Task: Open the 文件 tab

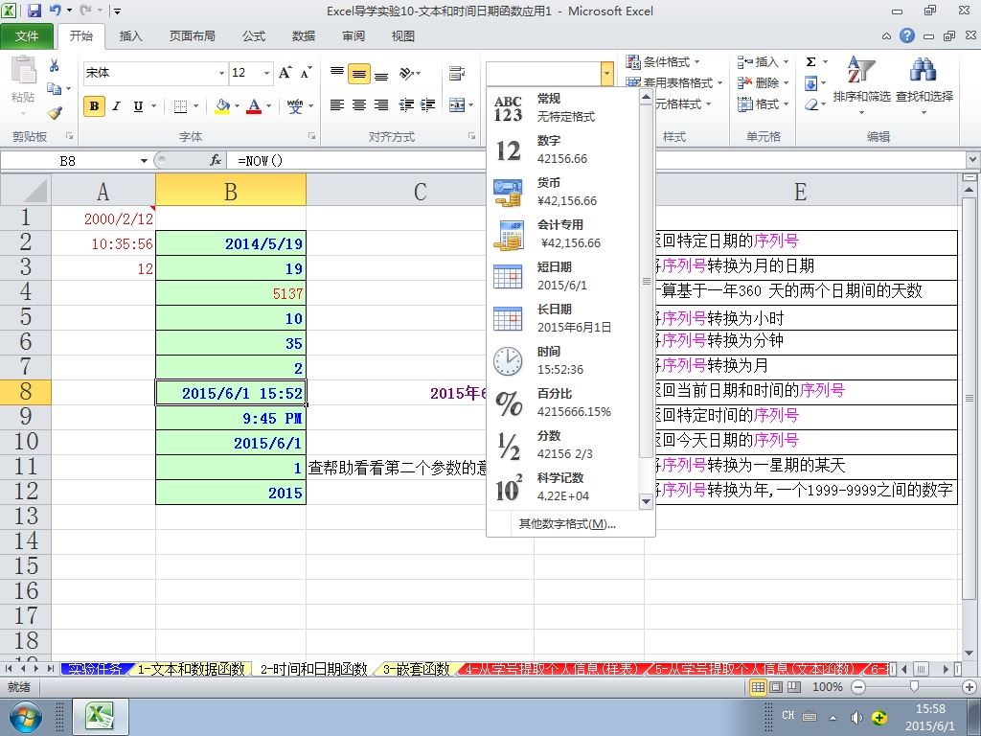Action: click(27, 36)
